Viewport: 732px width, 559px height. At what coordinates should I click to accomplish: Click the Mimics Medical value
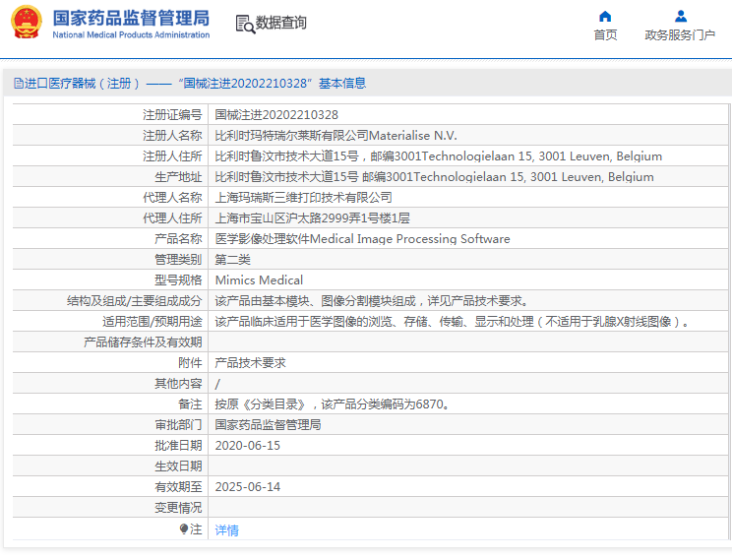[x=259, y=280]
